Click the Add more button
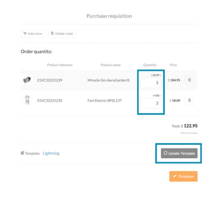The image size is (223, 202). tap(33, 34)
